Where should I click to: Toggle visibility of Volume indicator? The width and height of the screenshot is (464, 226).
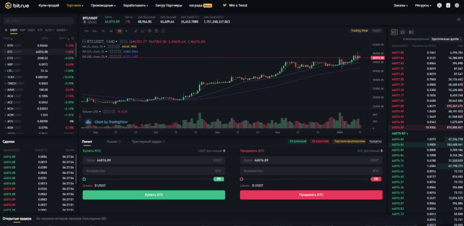(104, 111)
